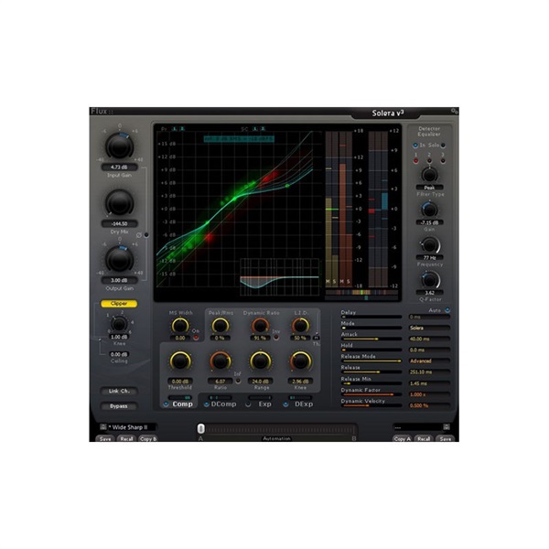Click the Ratio knob
Screen dimensions: 549x549
pyautogui.click(x=221, y=361)
